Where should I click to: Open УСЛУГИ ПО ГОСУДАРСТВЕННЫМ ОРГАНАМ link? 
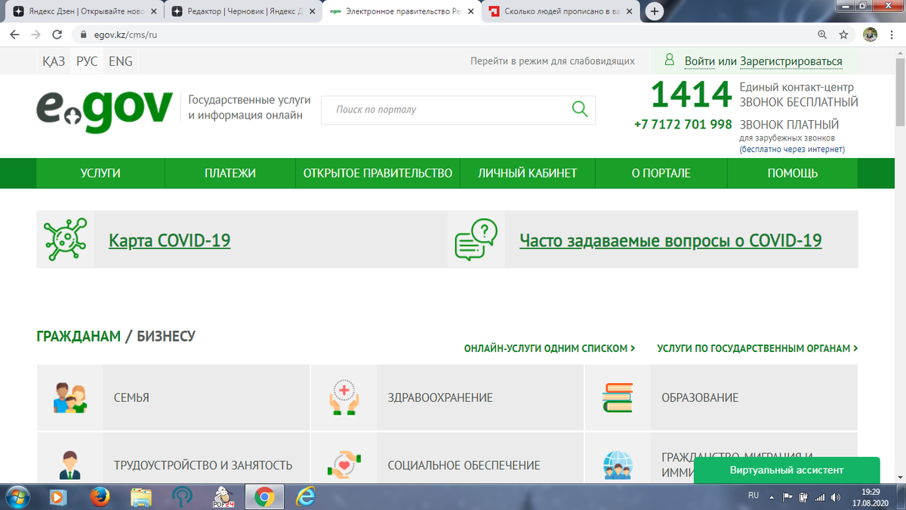(x=757, y=348)
